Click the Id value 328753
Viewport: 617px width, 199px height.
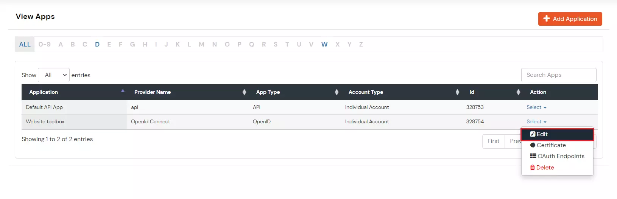point(475,107)
